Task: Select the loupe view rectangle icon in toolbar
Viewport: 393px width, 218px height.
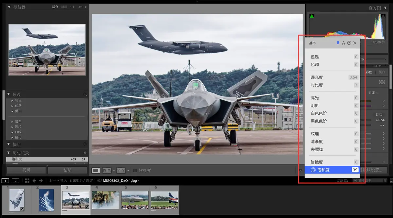Action: pos(96,170)
